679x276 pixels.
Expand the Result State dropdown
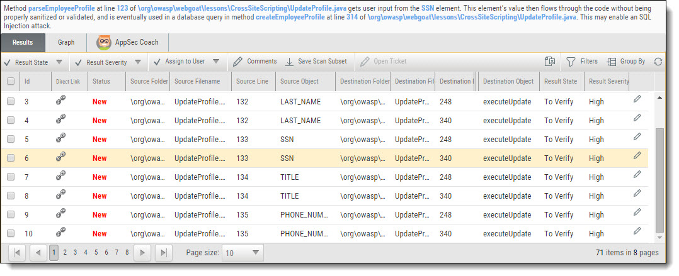59,62
